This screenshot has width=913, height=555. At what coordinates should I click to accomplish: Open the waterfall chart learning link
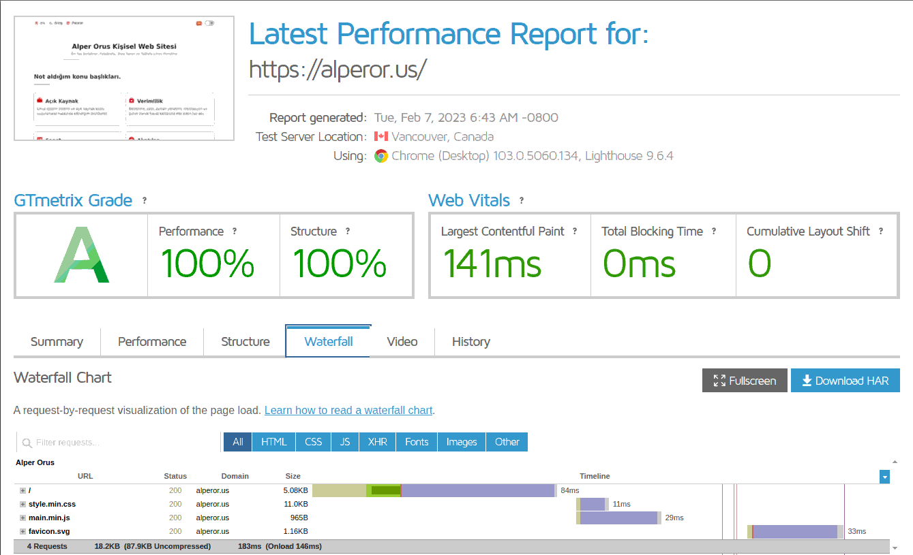[x=348, y=410]
